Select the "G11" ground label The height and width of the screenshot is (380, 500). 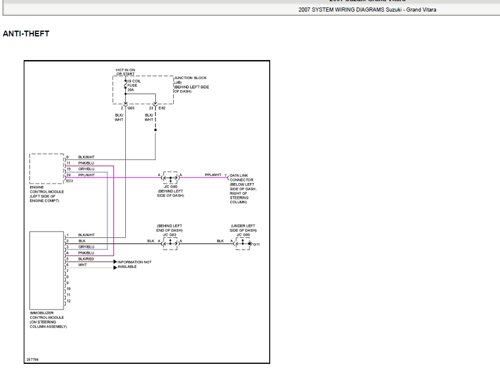tap(256, 244)
